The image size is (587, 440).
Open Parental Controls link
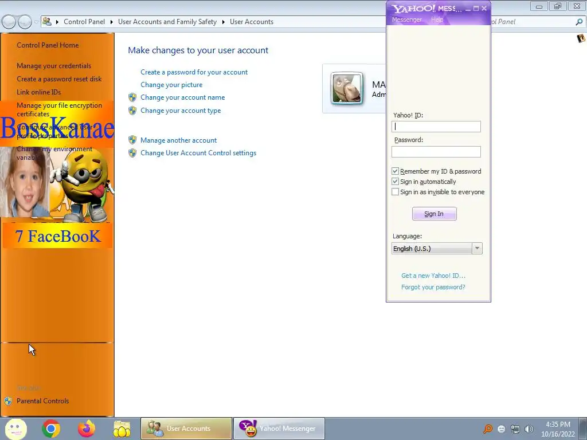(42, 401)
